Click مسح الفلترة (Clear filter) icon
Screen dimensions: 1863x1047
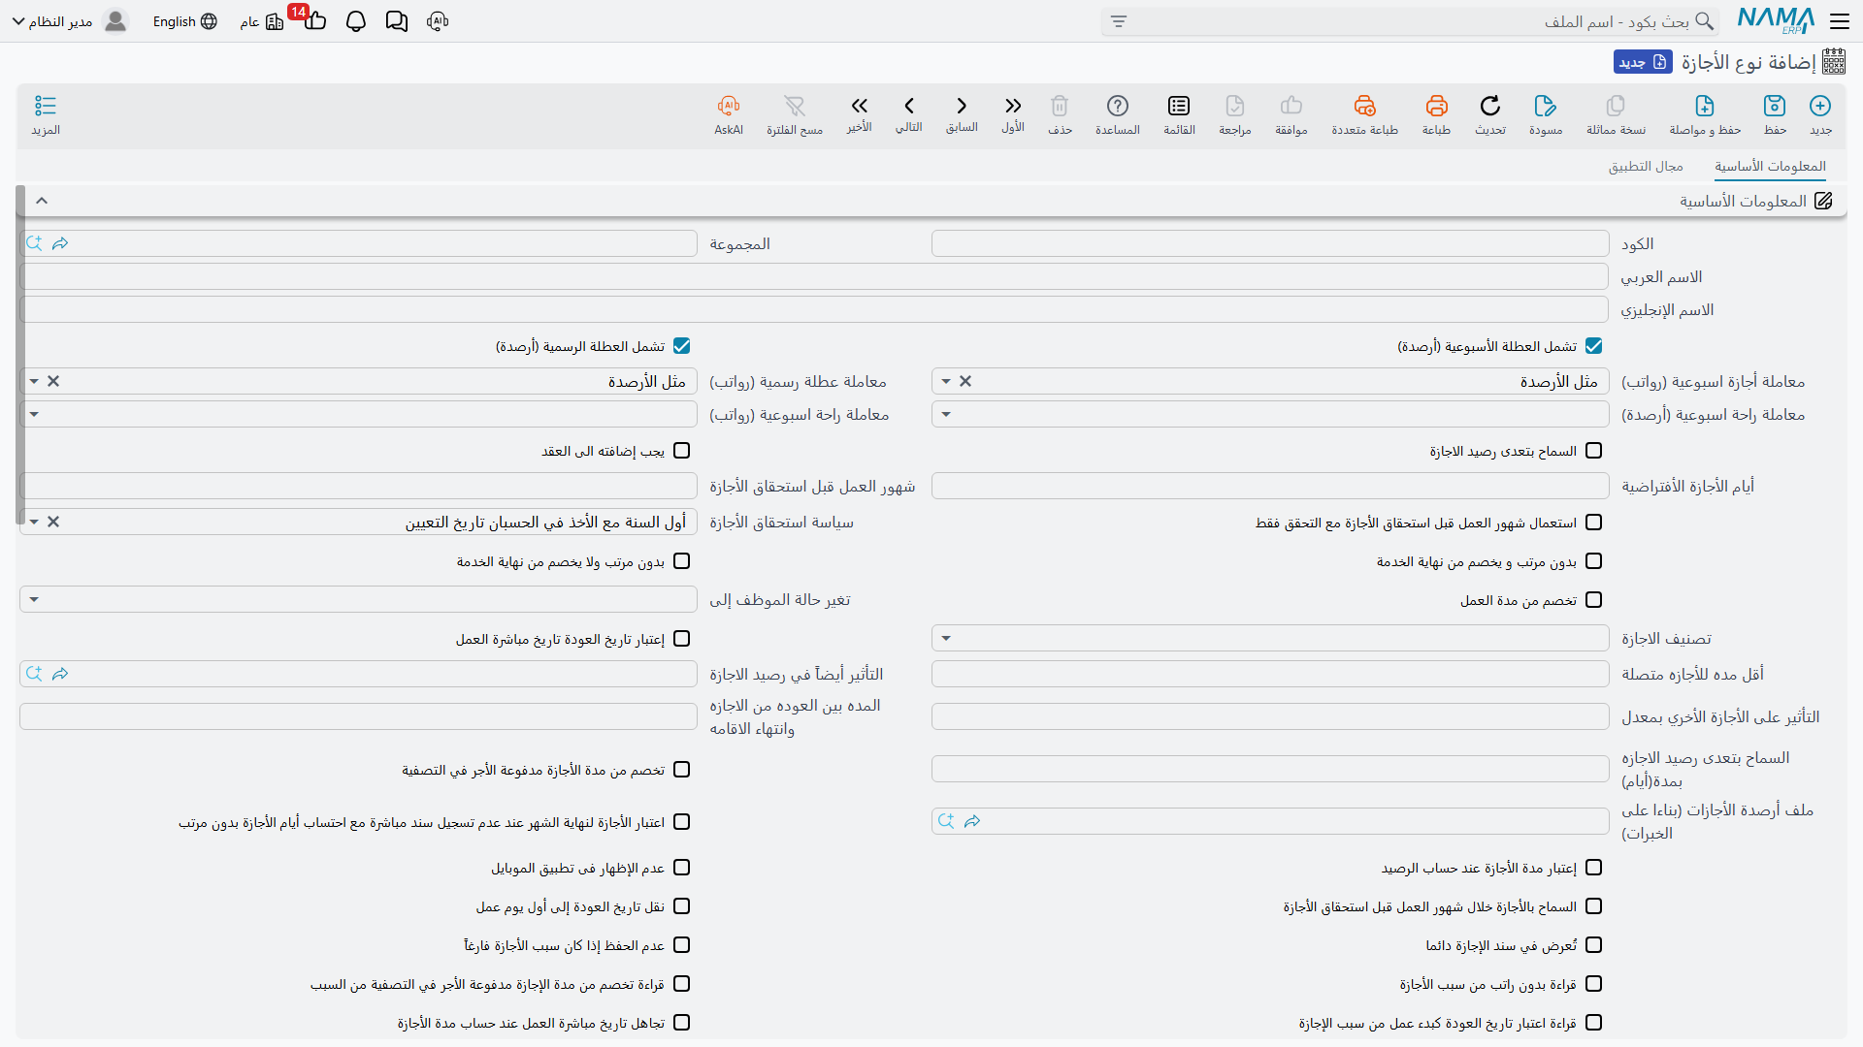[x=795, y=106]
